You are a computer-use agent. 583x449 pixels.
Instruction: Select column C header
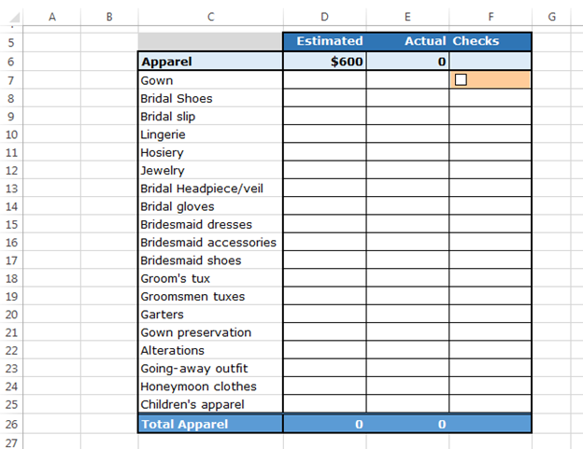[x=210, y=17]
